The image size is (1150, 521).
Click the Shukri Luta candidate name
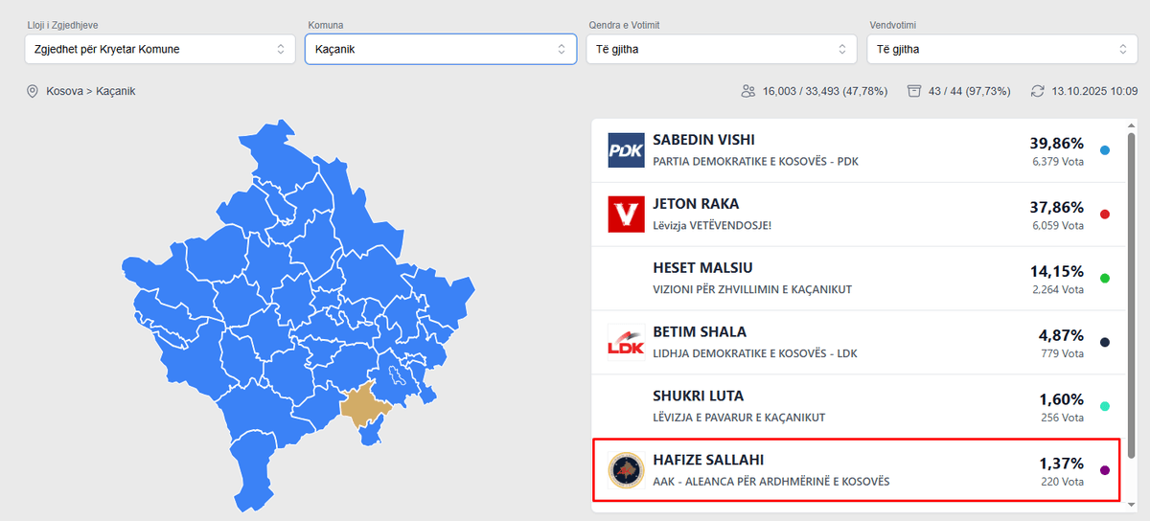698,396
